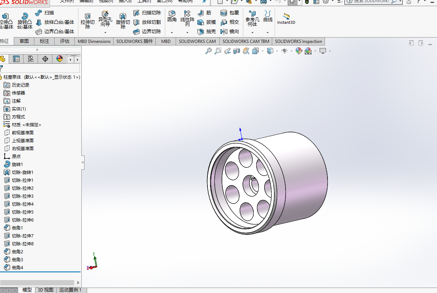Open the DimXpertManager crosshair tab

[x=45, y=59]
